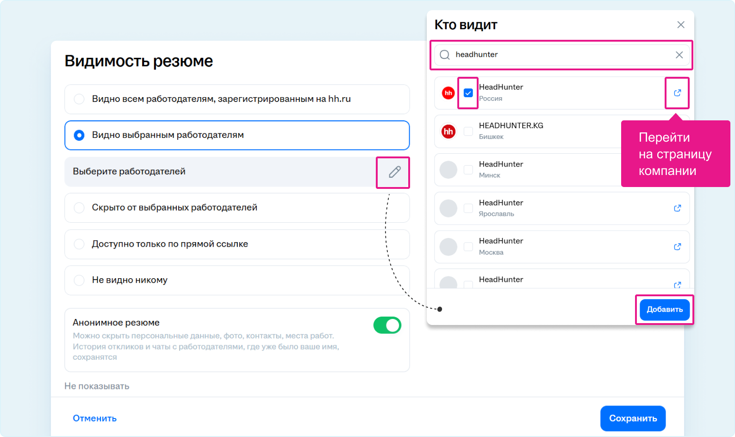Select 'Видно всем работодателям' radio option

pos(79,99)
